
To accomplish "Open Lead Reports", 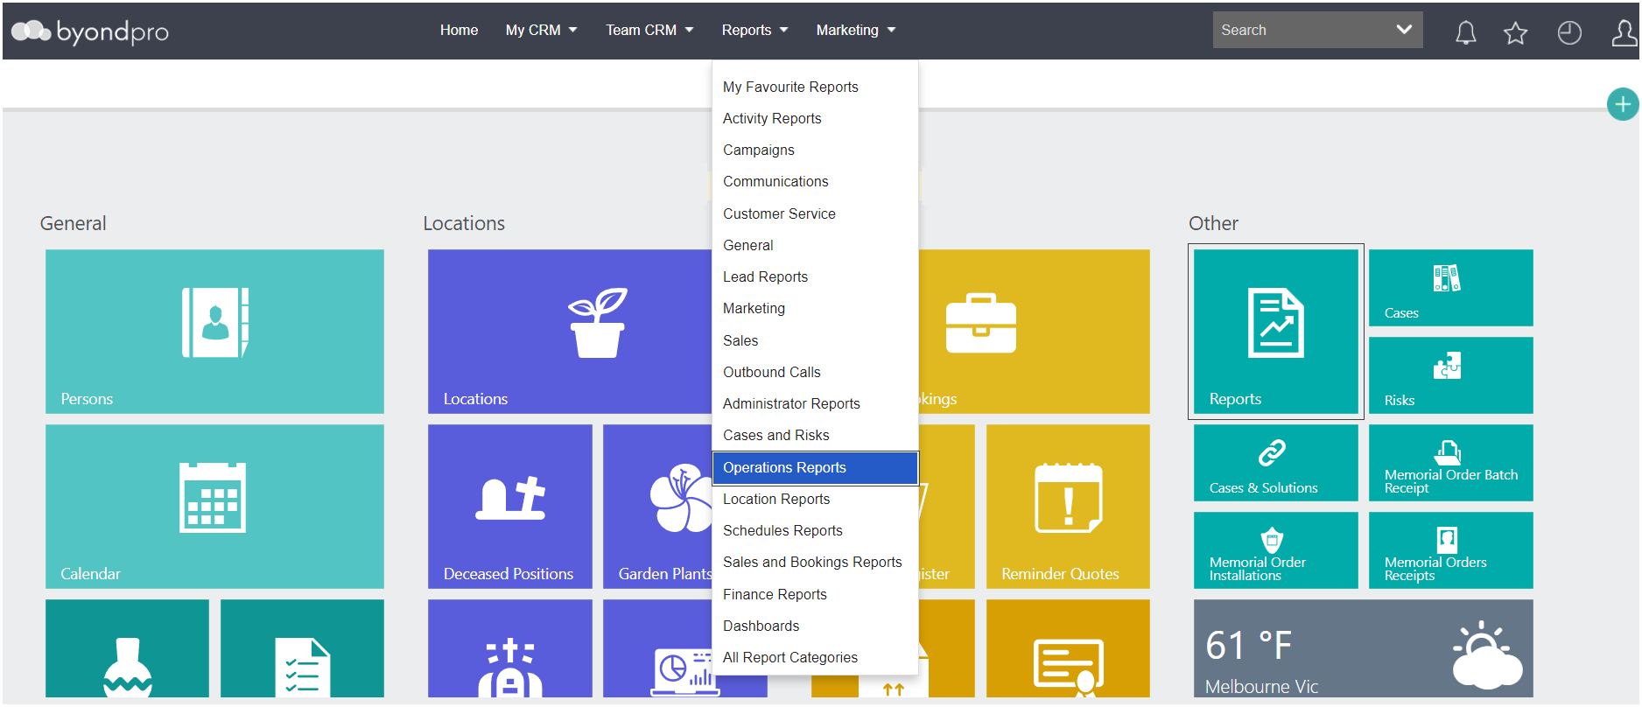I will (x=815, y=276).
